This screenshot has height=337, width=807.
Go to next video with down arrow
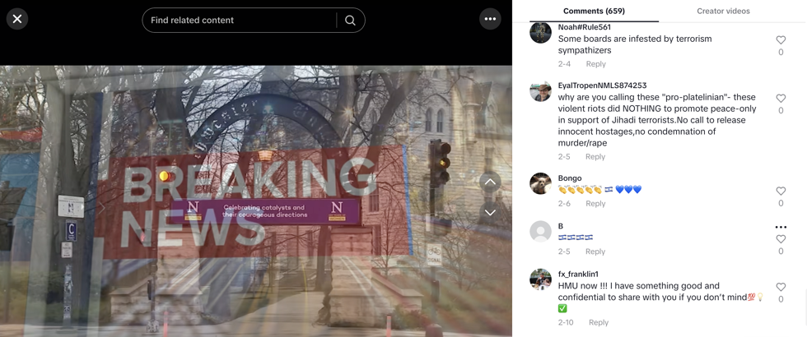coord(490,212)
